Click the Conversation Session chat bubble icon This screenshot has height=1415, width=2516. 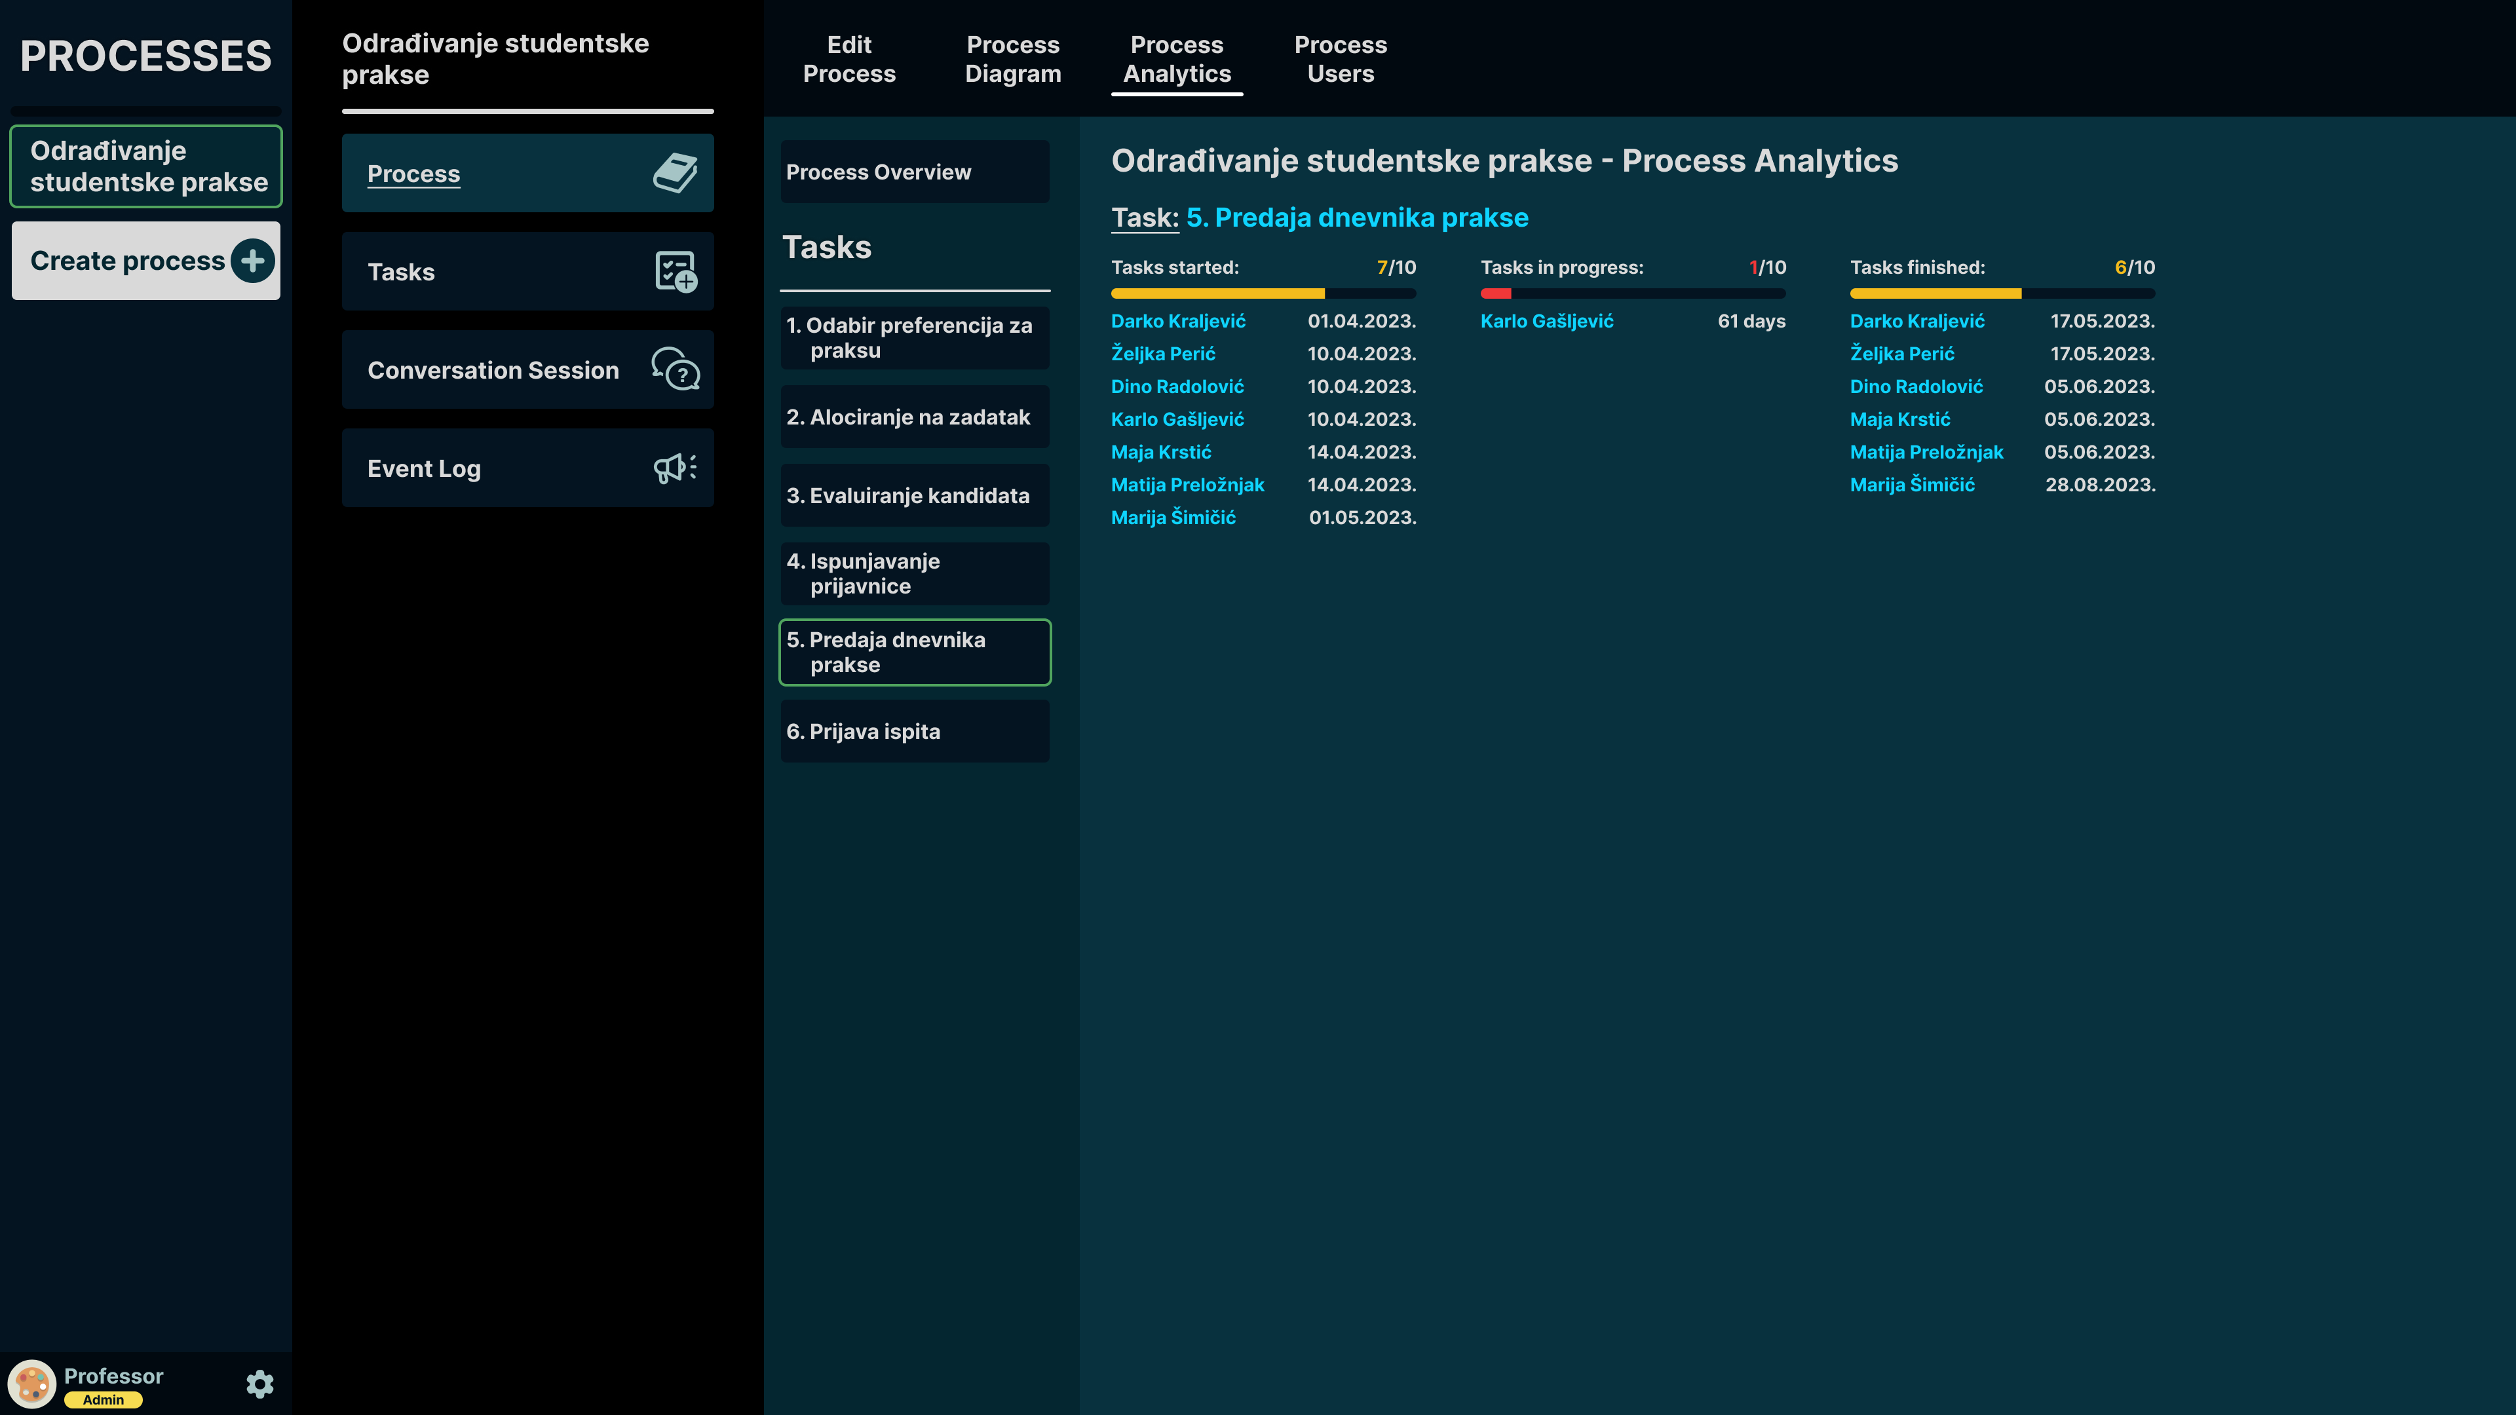[675, 370]
